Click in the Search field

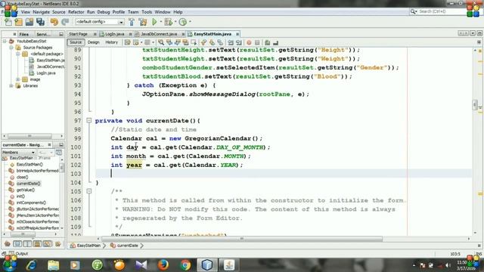442,11
